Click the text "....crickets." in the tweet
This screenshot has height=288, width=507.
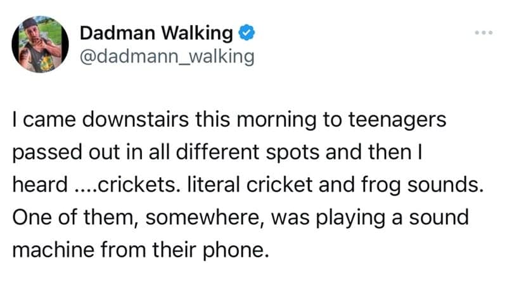point(112,187)
